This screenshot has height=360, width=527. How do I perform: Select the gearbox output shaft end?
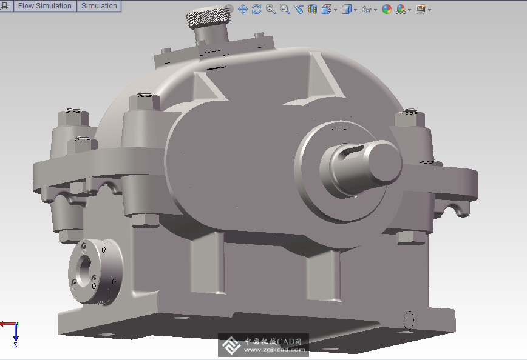(x=382, y=161)
